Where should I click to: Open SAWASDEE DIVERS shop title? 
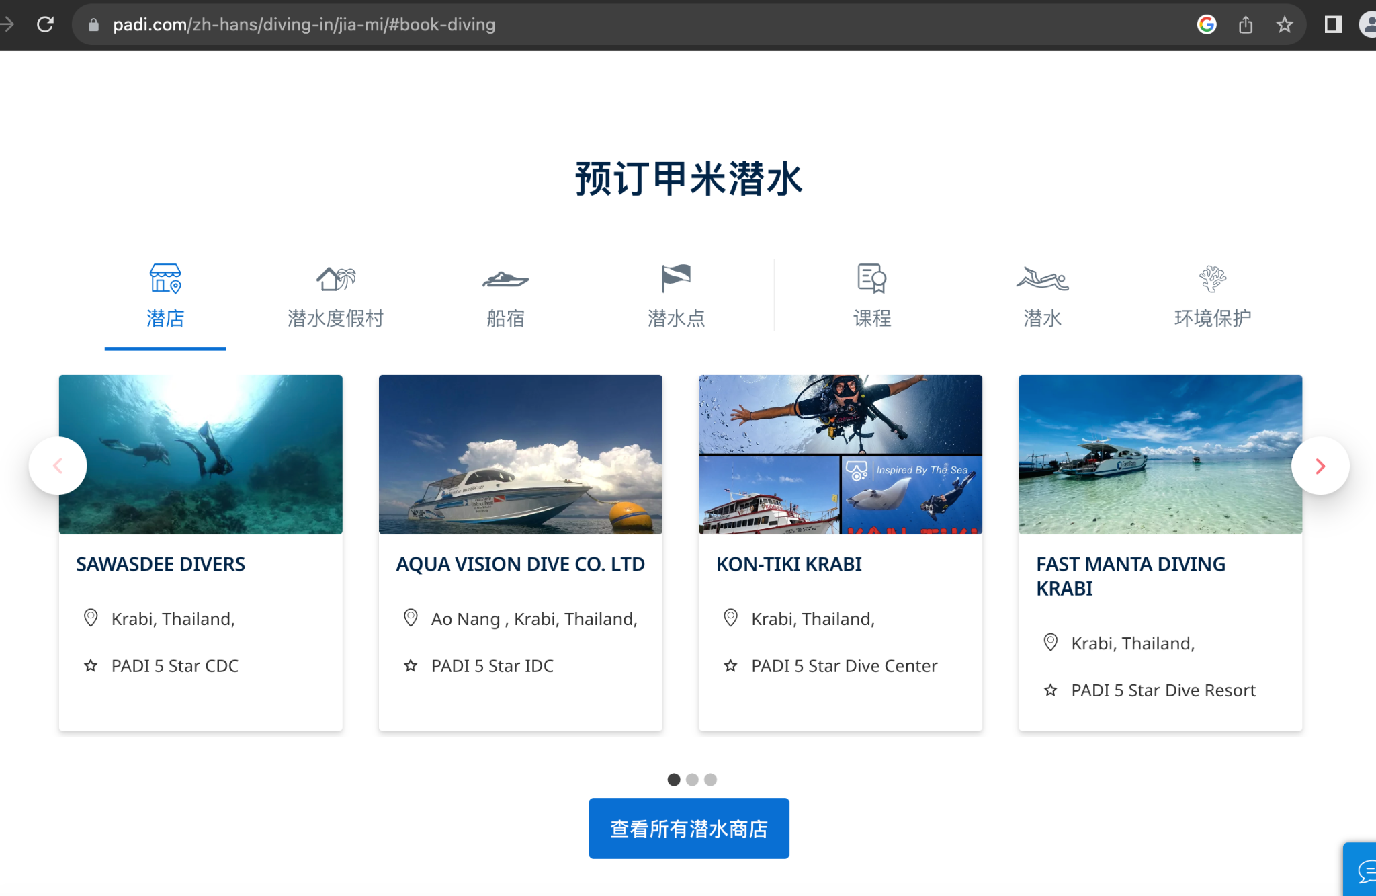[x=161, y=564]
